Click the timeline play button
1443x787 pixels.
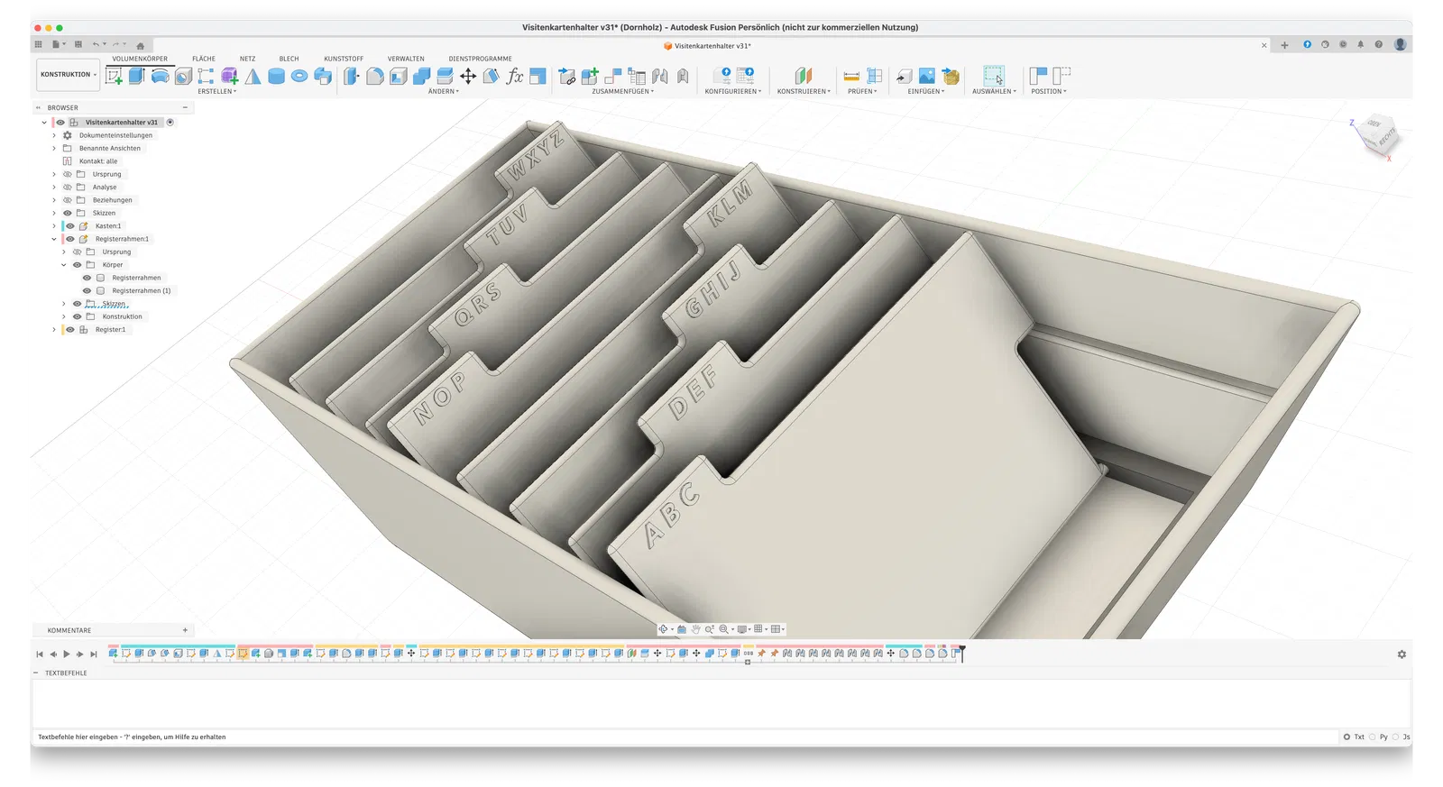click(67, 654)
